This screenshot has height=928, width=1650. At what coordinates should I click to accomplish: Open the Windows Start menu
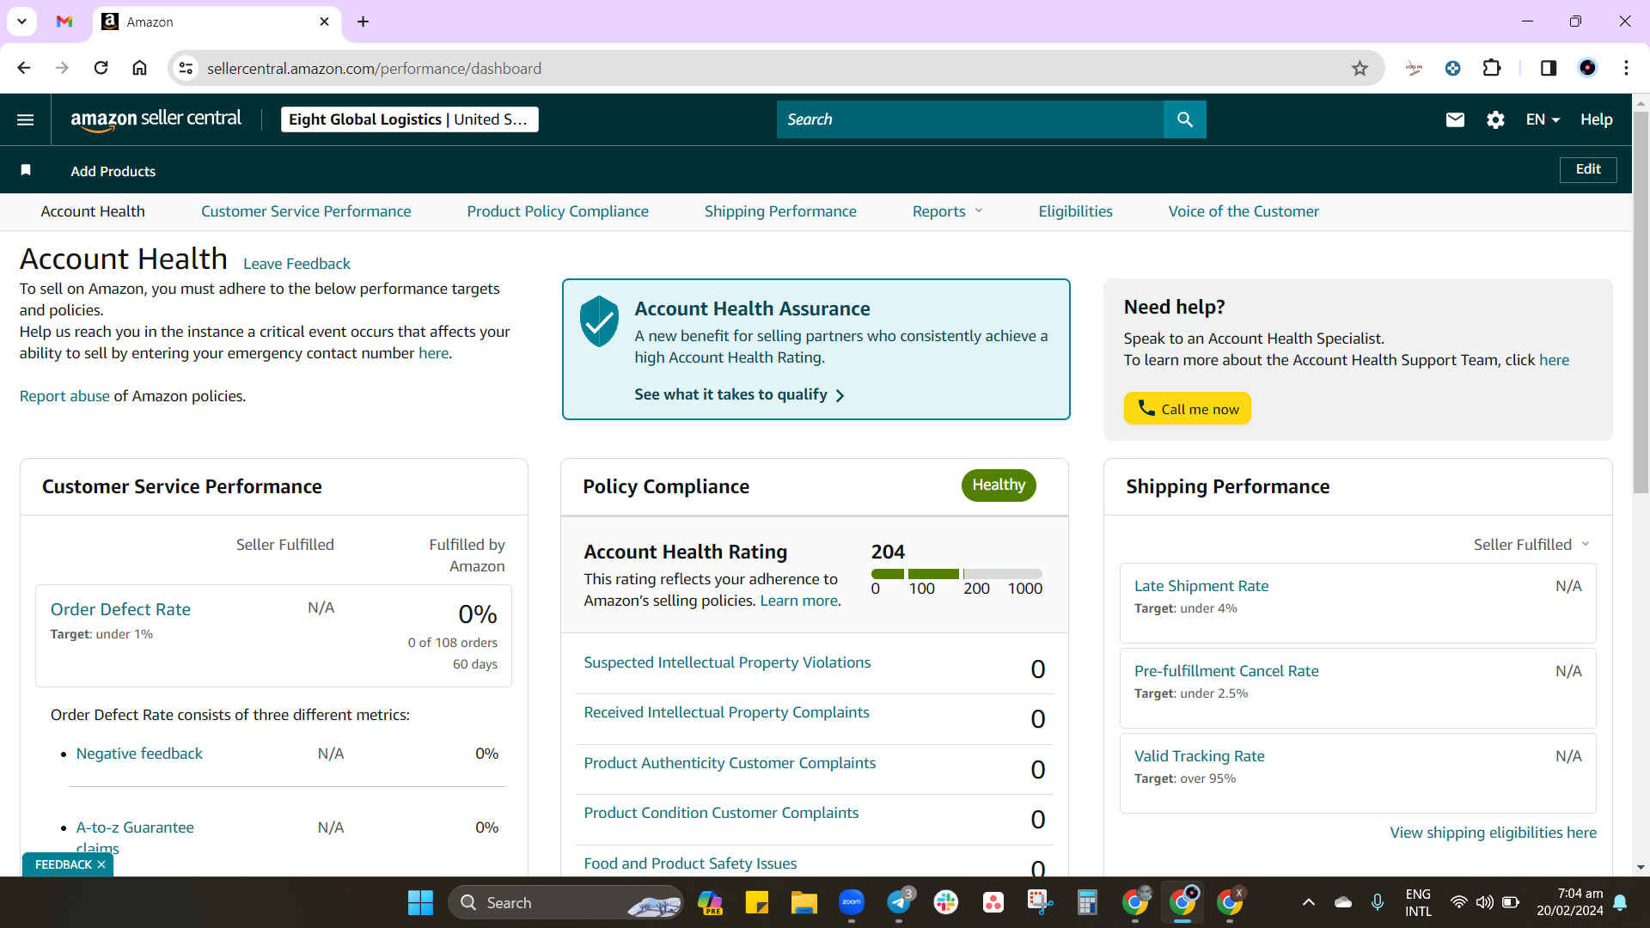(420, 902)
